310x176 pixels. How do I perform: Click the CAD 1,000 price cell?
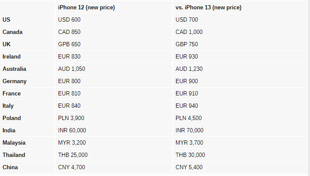point(189,32)
